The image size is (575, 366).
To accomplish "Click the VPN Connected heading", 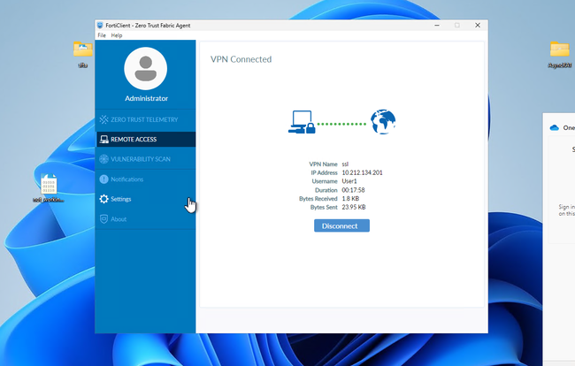I will click(x=241, y=59).
